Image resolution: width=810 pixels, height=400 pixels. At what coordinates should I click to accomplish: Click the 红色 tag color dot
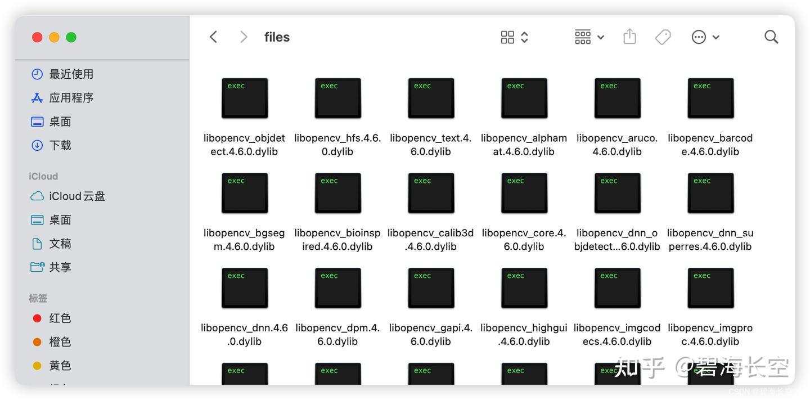click(37, 318)
